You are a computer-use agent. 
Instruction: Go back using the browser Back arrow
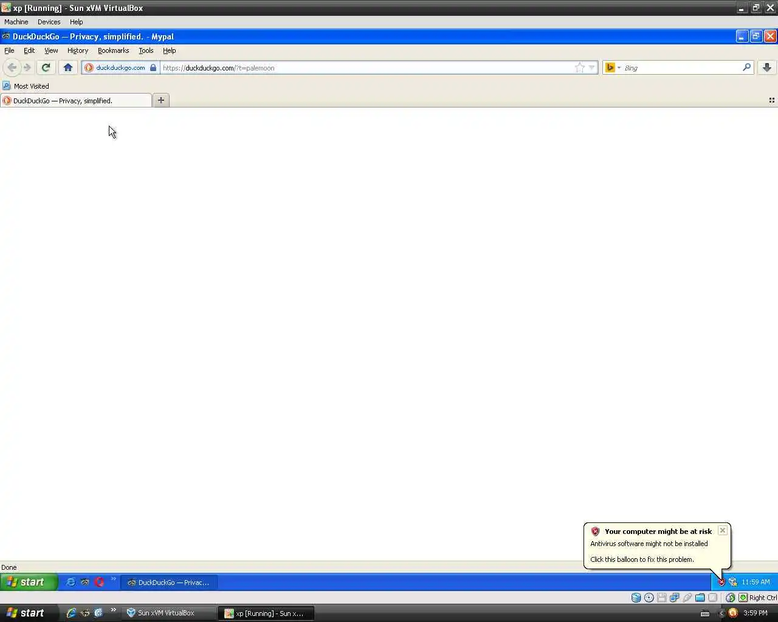coord(12,67)
